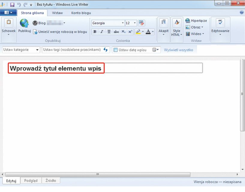Toggle underline formatting
This screenshot has width=245, height=192.
pos(109,32)
